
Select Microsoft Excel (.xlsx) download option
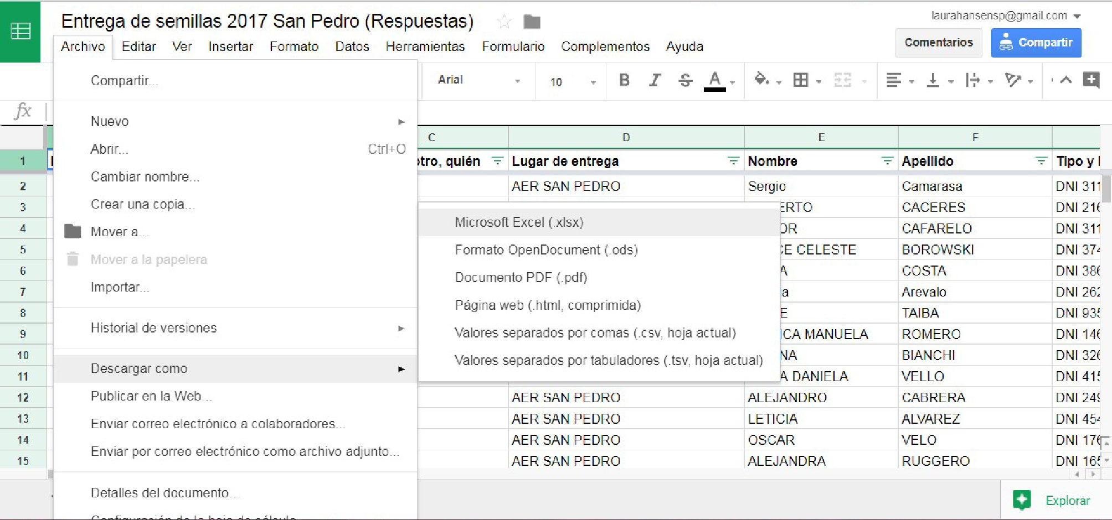click(519, 222)
